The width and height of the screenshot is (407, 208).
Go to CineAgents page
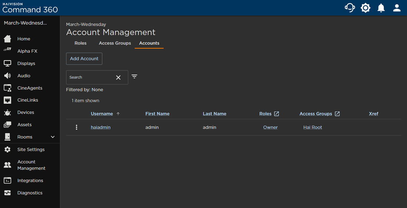(x=30, y=88)
